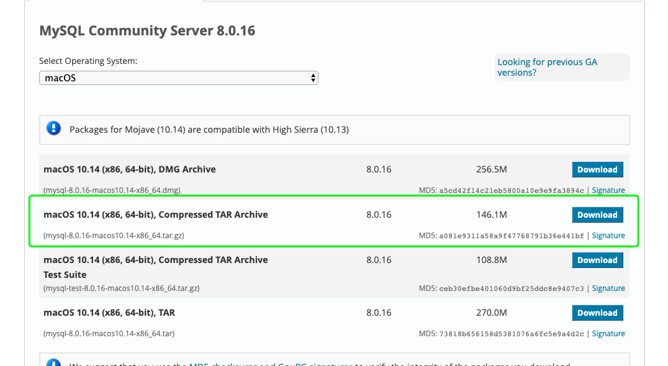Click the macOS 10.14 TAR title
Viewport: 668px width, 366px height.
(109, 313)
